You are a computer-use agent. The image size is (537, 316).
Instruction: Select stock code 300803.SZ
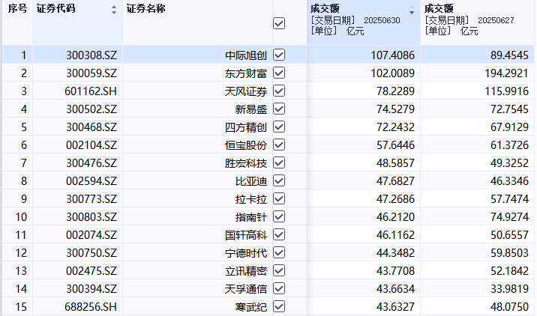(91, 217)
